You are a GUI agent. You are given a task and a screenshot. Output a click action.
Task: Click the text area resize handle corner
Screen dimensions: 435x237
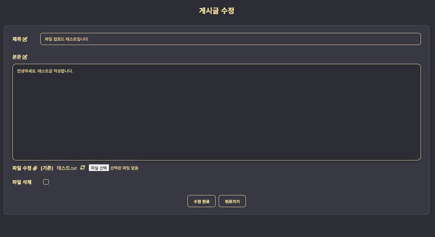419,158
